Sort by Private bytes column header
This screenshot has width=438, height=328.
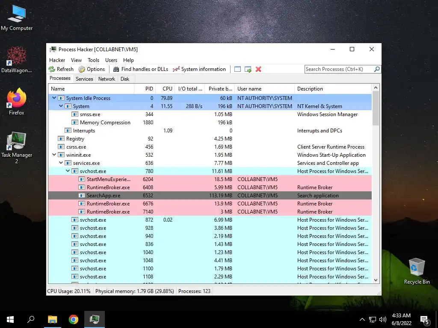(220, 89)
